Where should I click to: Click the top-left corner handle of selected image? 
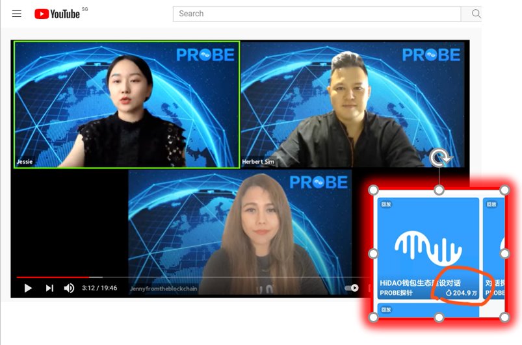click(x=374, y=190)
